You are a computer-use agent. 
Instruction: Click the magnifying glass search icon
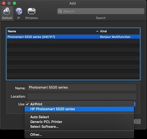point(60,11)
